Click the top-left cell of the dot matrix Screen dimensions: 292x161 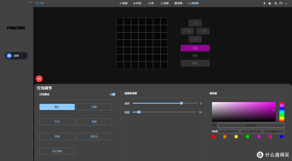[120, 21]
